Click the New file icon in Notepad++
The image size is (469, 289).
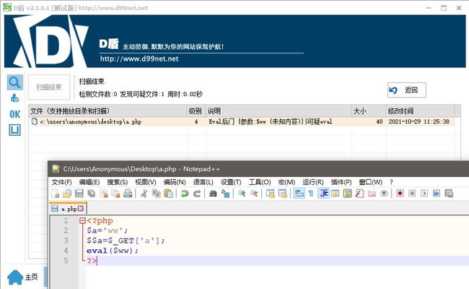[55, 194]
